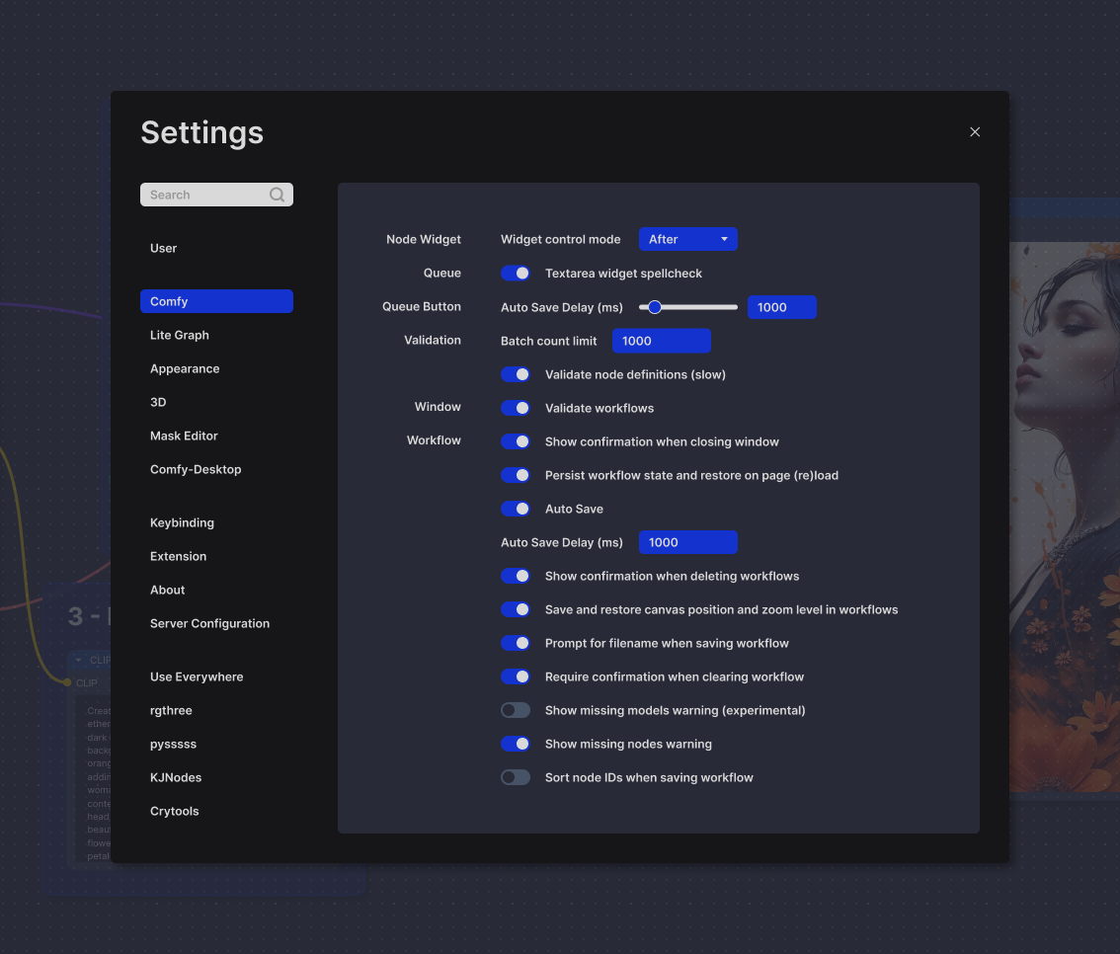
Task: Switch to Appearance settings section
Action: coord(185,368)
